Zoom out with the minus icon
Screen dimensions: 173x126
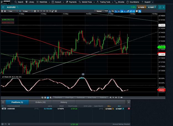pyautogui.click(x=113, y=98)
